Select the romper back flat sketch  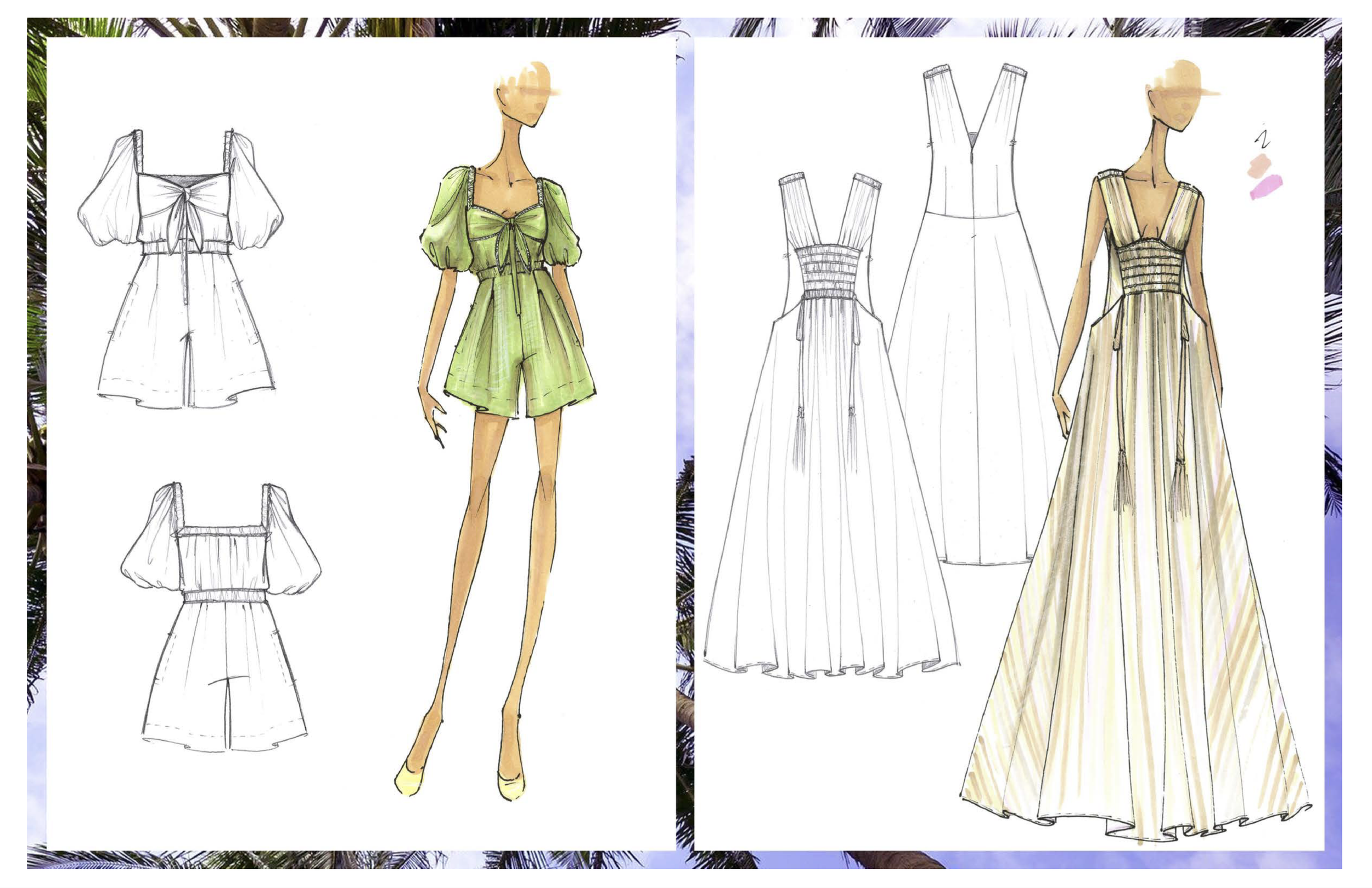tap(221, 617)
